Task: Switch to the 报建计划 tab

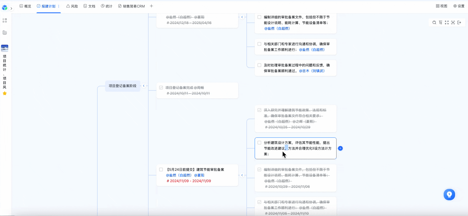Action: coord(46,6)
